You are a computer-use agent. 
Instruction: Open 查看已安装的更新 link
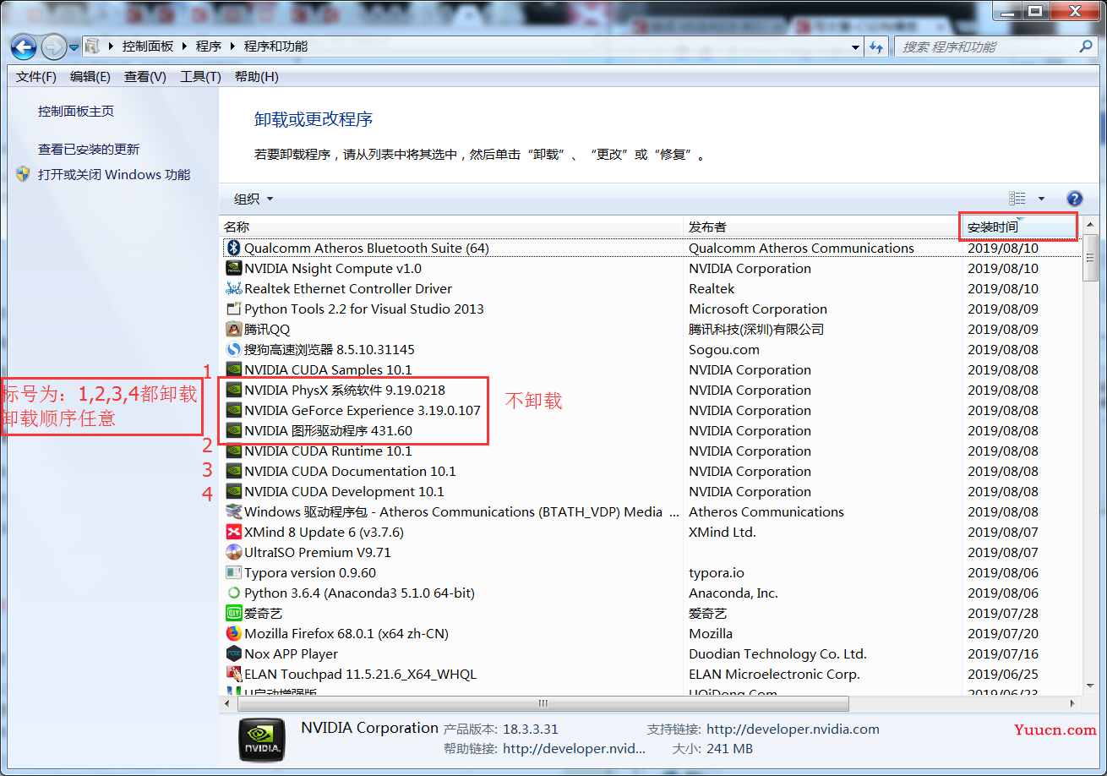coord(89,150)
